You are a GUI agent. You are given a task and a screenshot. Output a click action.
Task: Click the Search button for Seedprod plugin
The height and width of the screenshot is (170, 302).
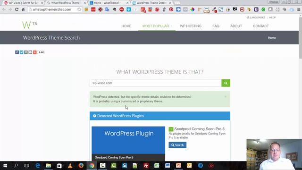[177, 145]
